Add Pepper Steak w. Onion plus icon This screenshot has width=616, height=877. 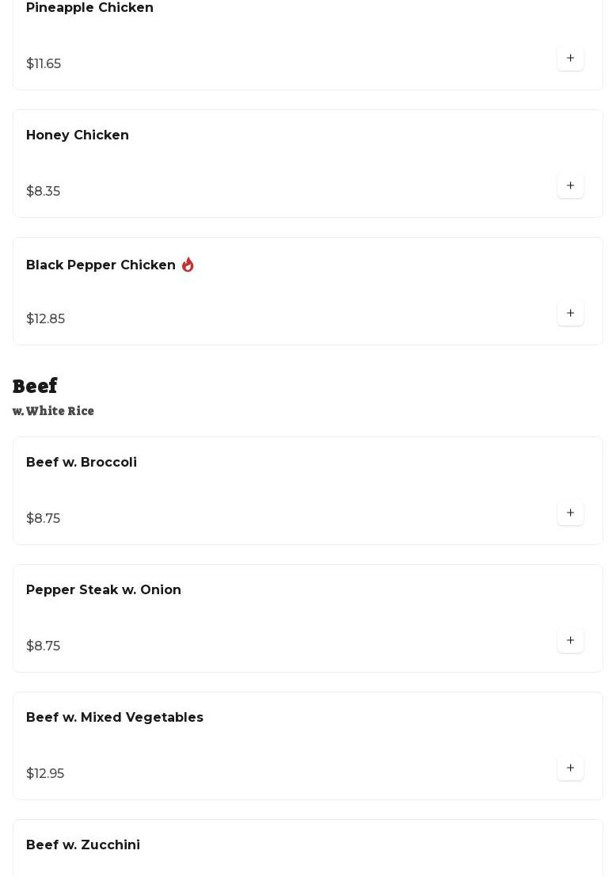(x=570, y=640)
